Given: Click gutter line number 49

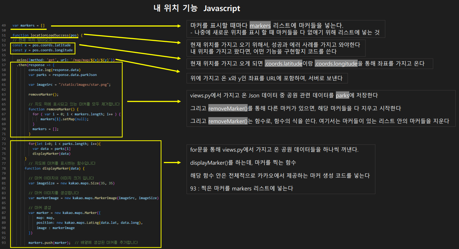Looking at the screenshot, I should click(x=3, y=25).
